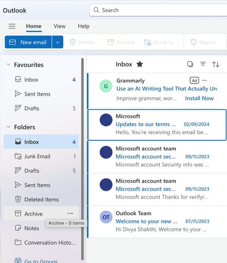Click the Microsoft sender avatar circle
227x263 pixels.
click(x=106, y=120)
